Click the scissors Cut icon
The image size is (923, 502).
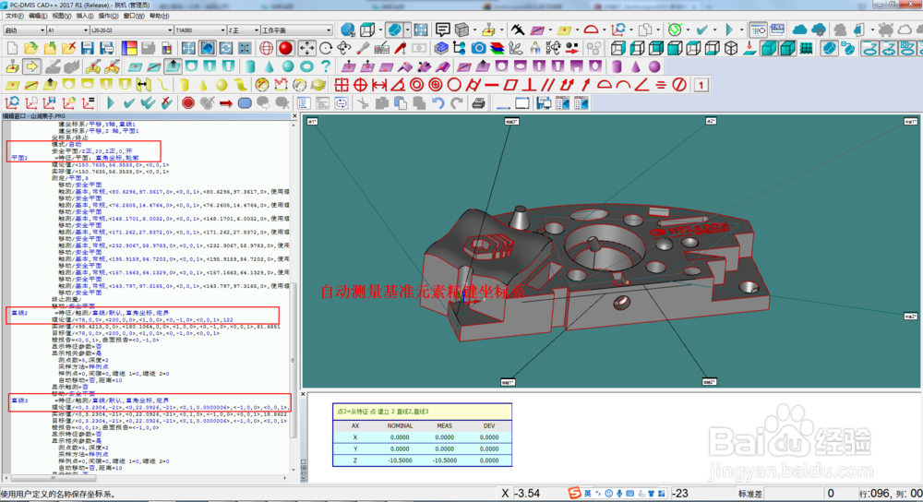(363, 103)
